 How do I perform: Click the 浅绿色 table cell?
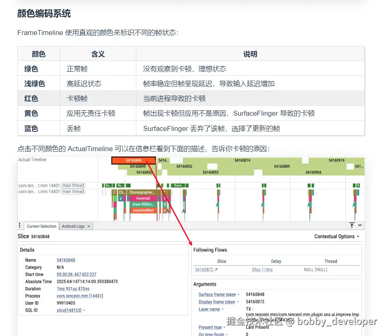(39, 84)
